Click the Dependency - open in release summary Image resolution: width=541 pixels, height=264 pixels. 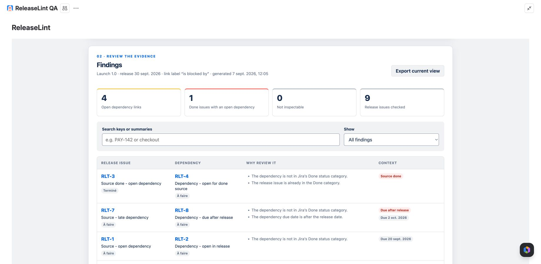pos(202,246)
